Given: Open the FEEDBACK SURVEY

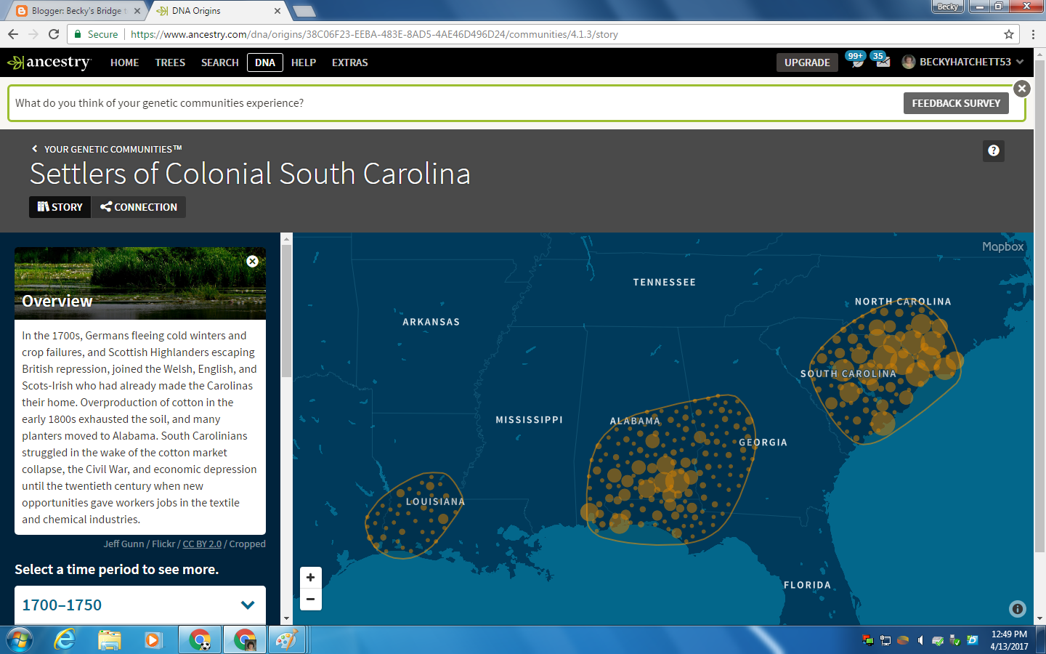Looking at the screenshot, I should [x=956, y=103].
